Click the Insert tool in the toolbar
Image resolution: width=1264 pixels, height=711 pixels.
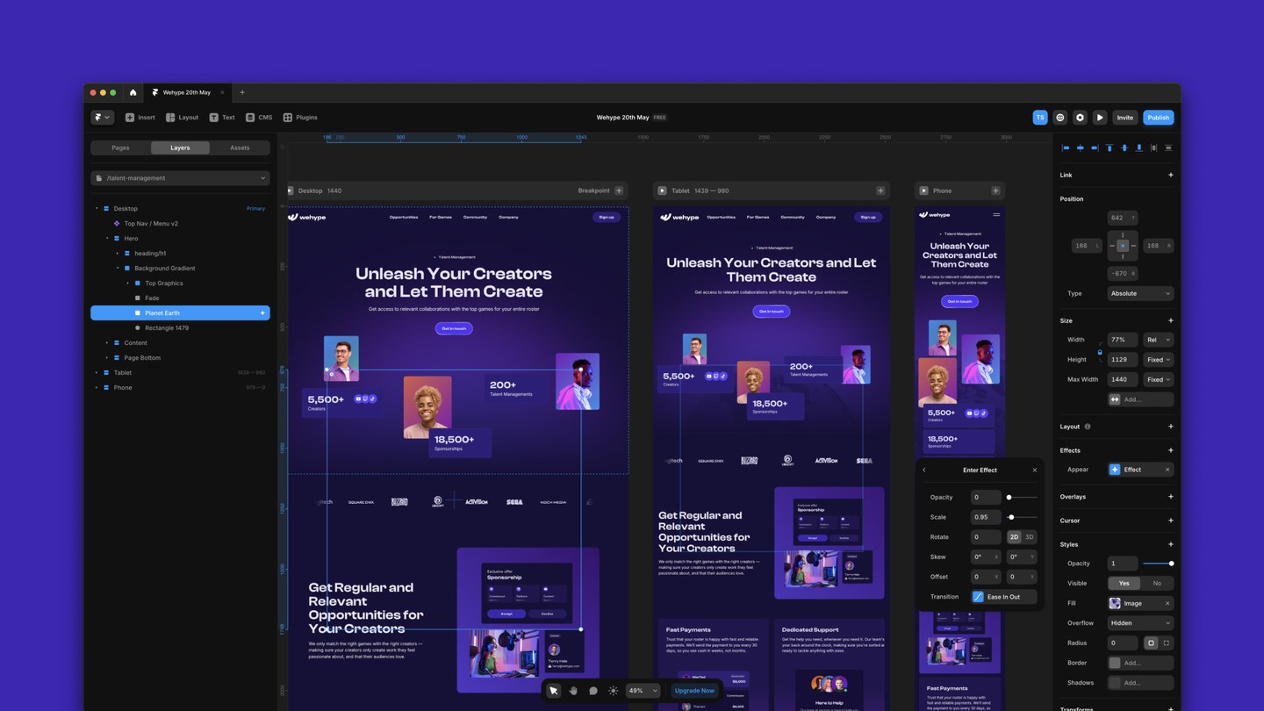(x=140, y=118)
